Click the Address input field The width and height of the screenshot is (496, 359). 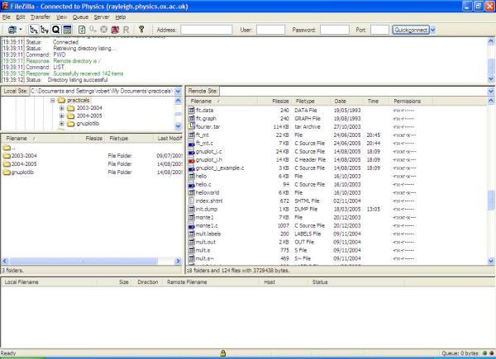coord(207,30)
